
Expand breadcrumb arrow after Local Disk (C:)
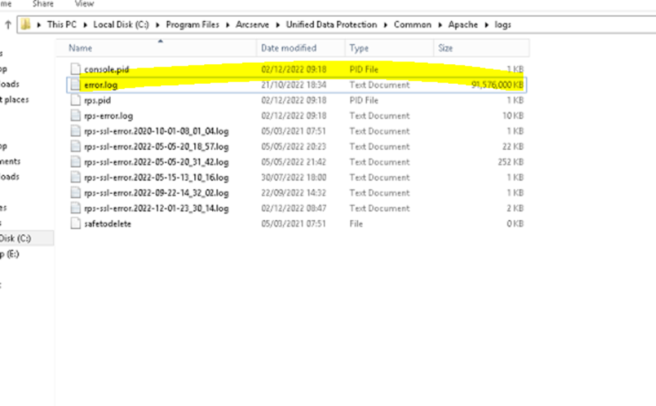point(157,25)
